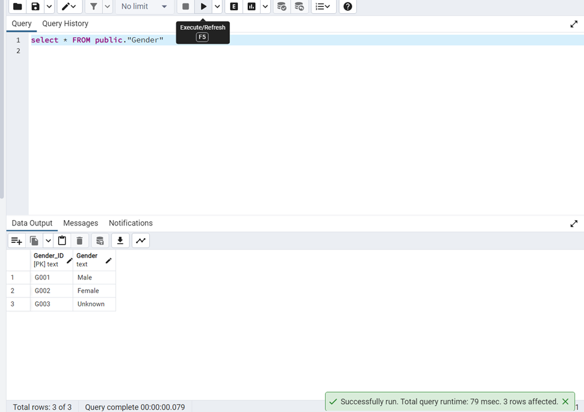Click the Save data changes icon
584x412 pixels.
click(100, 241)
